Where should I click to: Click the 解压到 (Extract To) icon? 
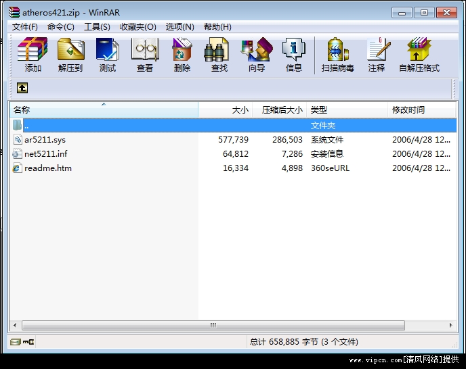[x=70, y=55]
